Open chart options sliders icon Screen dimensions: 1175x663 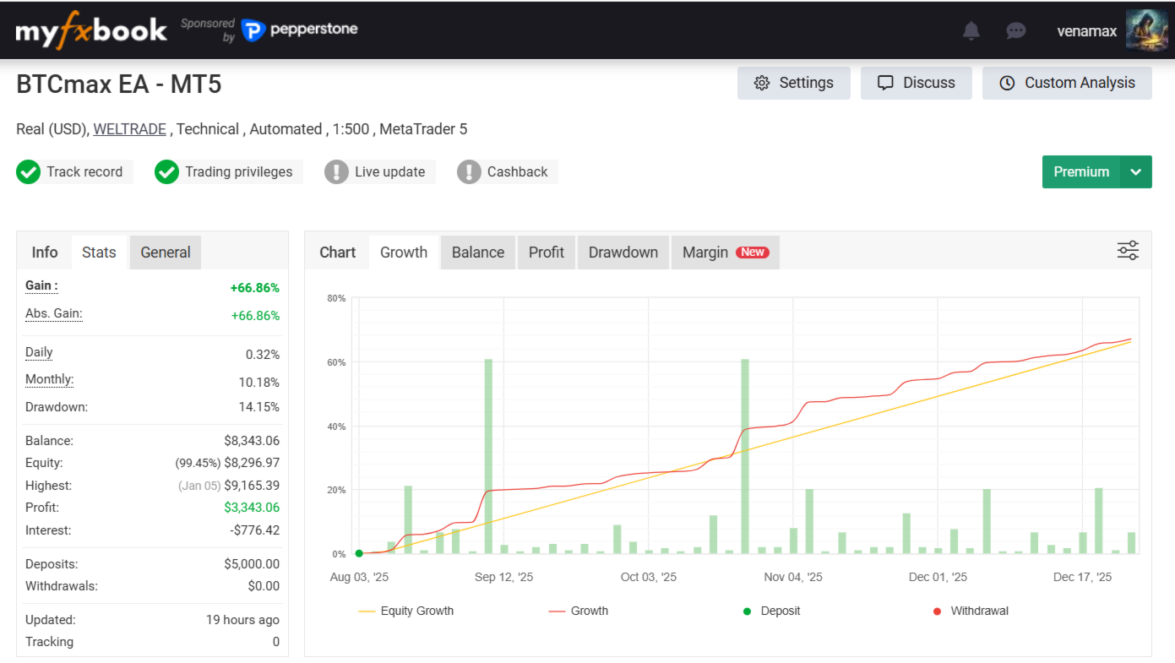(1128, 251)
